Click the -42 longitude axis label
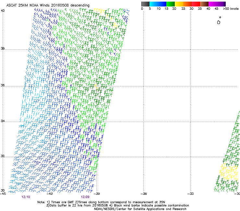 point(50,194)
